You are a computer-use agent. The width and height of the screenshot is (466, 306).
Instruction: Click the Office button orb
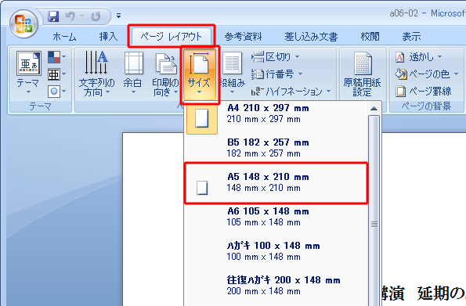[23, 23]
